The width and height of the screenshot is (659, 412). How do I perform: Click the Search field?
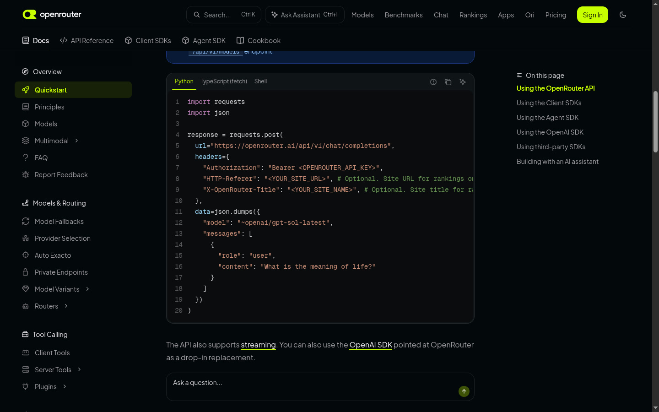click(224, 15)
